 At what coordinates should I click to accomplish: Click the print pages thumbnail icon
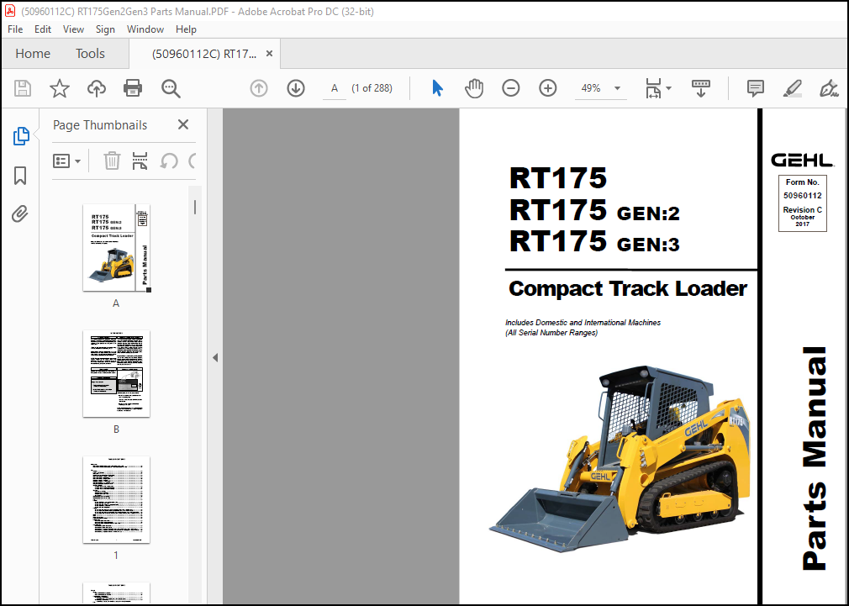point(140,161)
